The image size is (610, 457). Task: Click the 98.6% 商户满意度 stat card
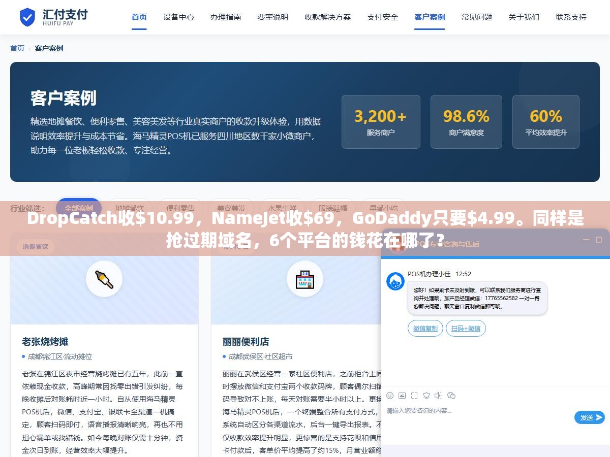[x=466, y=122]
